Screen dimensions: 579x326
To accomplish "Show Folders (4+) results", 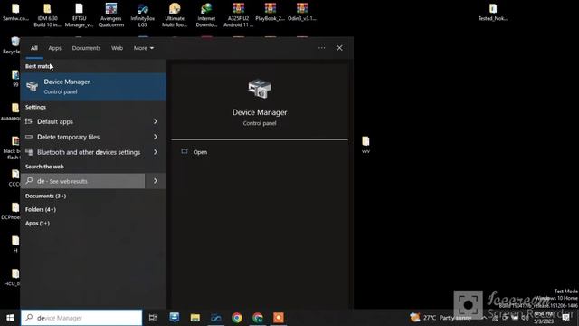I will (x=40, y=209).
